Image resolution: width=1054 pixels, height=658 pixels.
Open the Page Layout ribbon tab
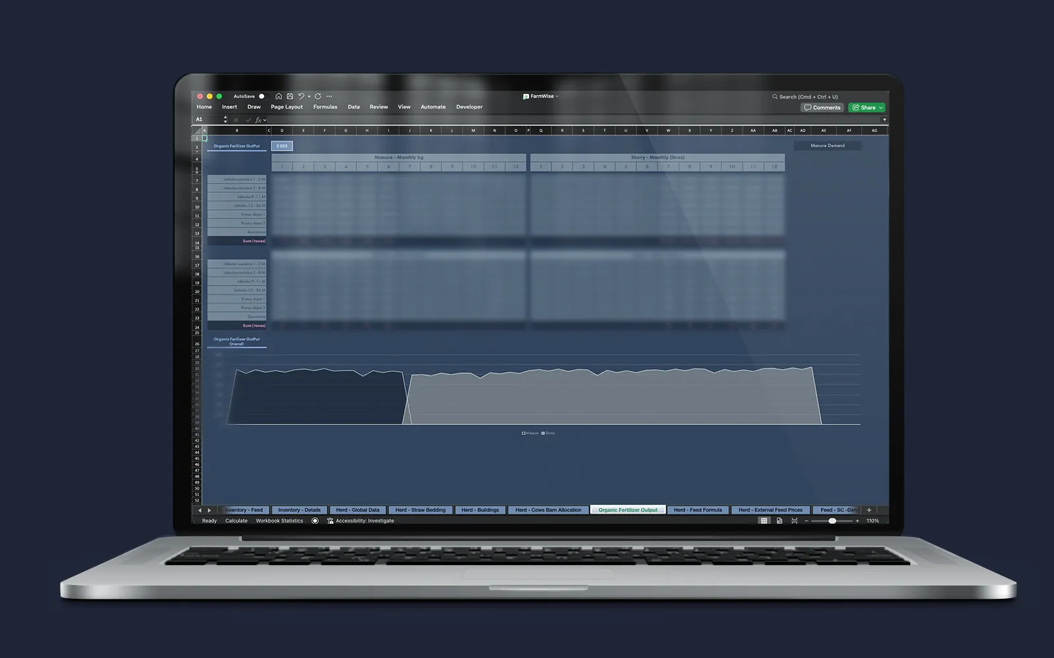(287, 107)
